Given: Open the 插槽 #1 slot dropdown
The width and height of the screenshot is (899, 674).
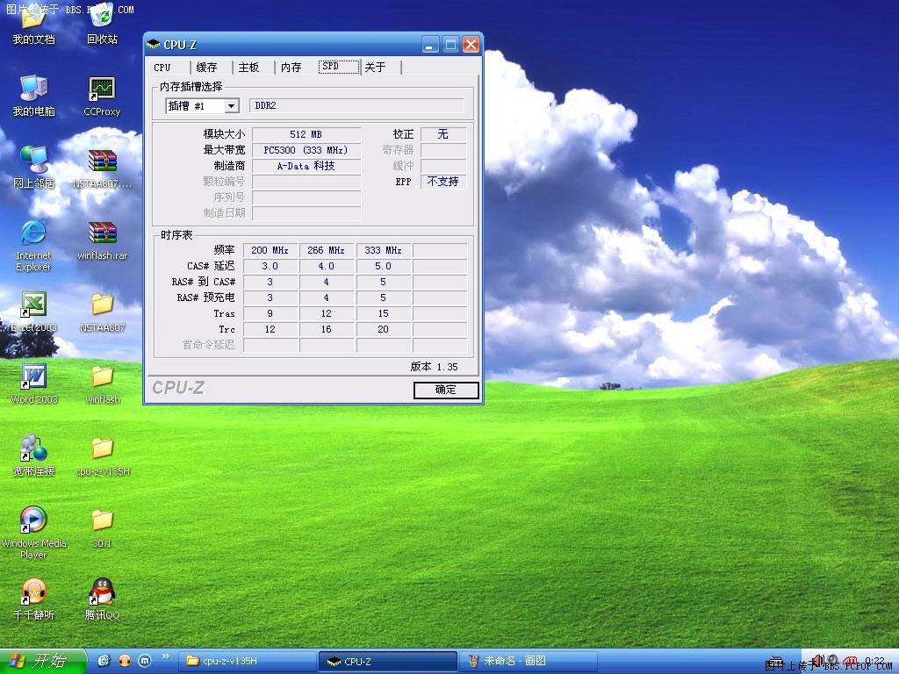Looking at the screenshot, I should (231, 106).
